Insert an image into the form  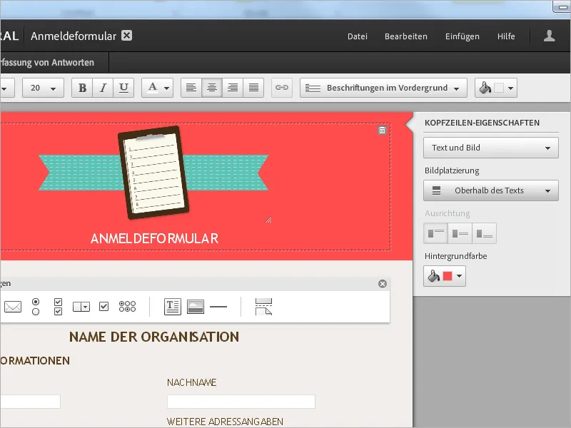pyautogui.click(x=196, y=307)
